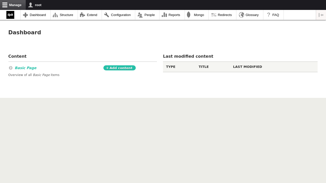Open the FAQ menu item label
Image resolution: width=326 pixels, height=183 pixels.
pos(276,15)
